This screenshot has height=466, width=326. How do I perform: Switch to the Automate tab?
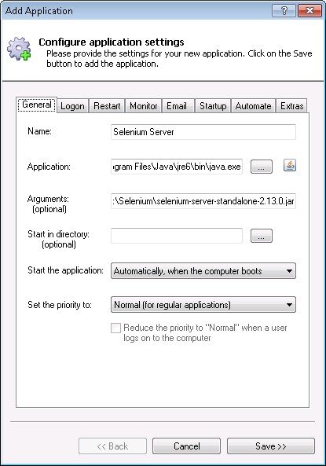253,106
